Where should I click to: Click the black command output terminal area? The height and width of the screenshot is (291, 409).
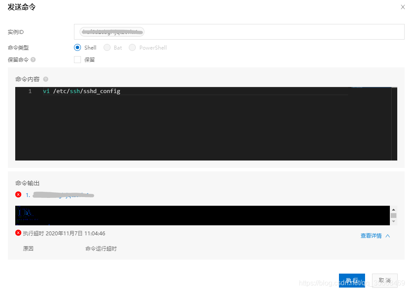point(202,215)
